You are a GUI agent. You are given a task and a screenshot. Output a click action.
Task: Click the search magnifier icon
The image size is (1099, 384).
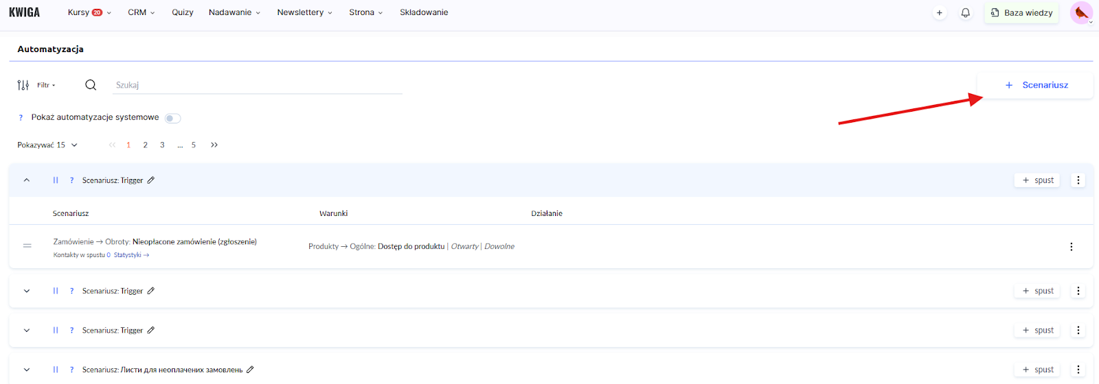coord(91,85)
